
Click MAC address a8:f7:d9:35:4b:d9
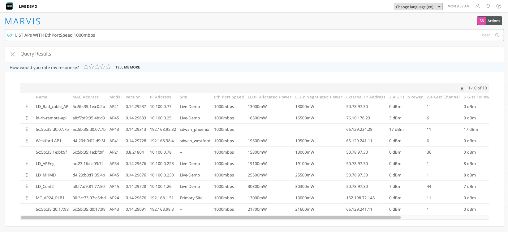89,118
